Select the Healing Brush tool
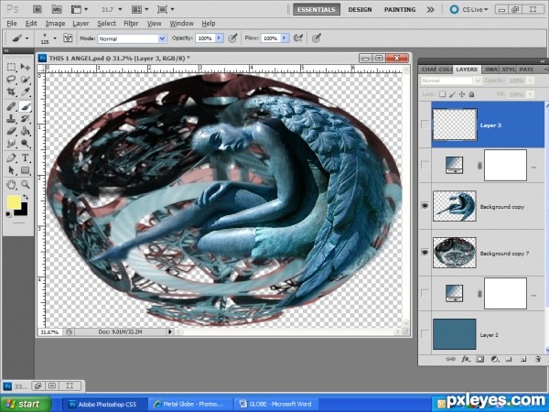This screenshot has width=549, height=412. pyautogui.click(x=11, y=106)
